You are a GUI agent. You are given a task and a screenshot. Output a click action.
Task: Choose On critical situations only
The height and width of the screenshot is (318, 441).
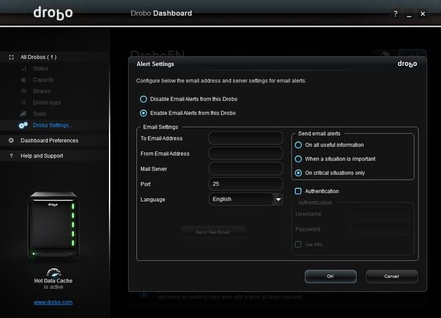298,173
